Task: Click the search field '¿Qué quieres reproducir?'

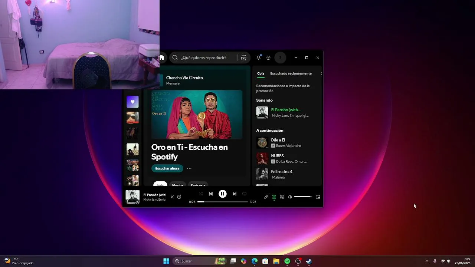Action: pyautogui.click(x=204, y=58)
